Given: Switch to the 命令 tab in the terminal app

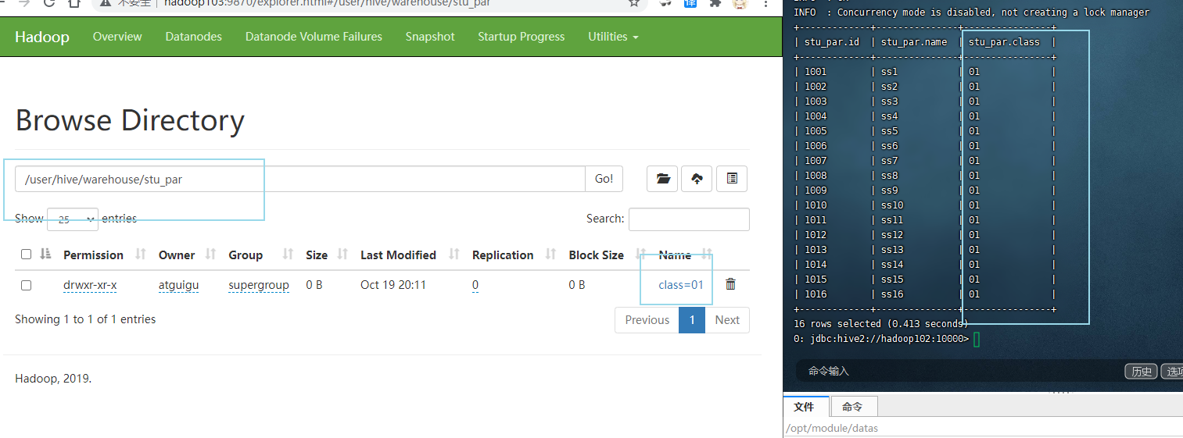Looking at the screenshot, I should pyautogui.click(x=852, y=407).
